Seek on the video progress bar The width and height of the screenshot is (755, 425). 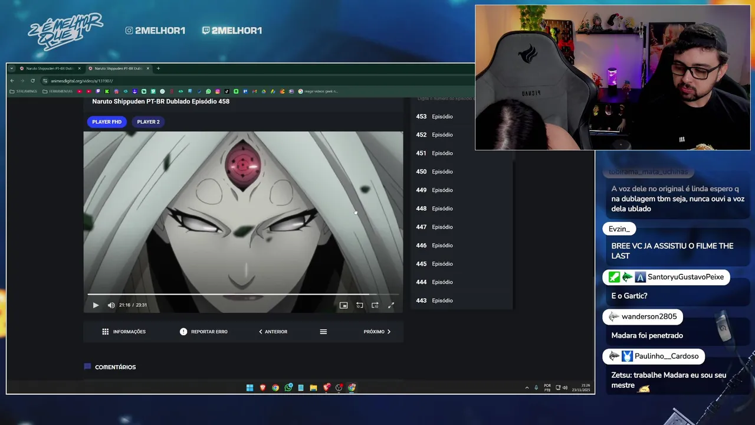point(243,294)
